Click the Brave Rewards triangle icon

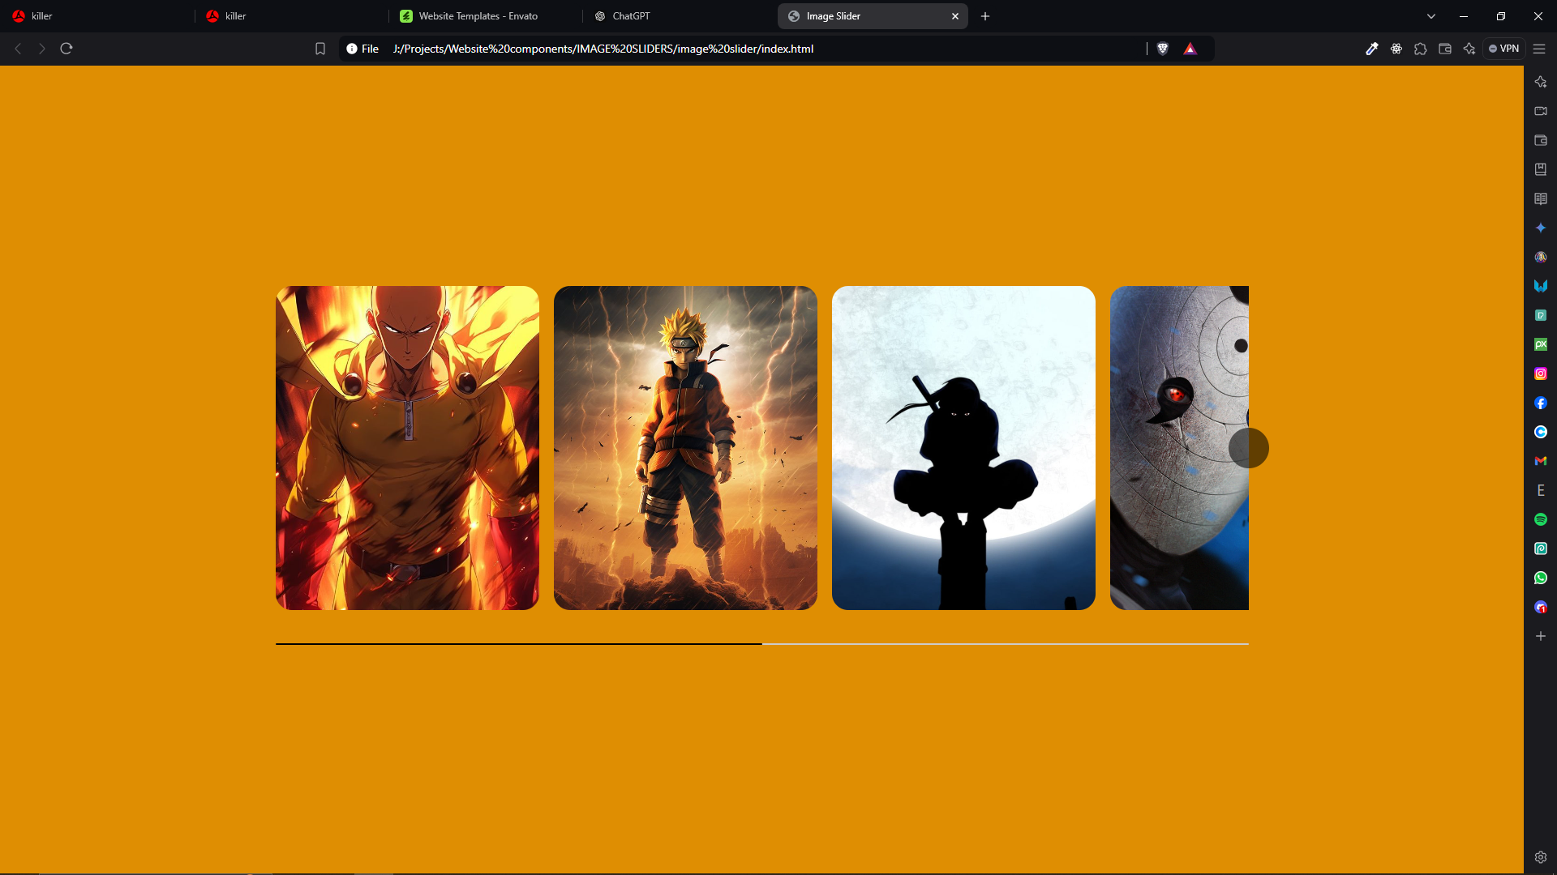click(x=1190, y=49)
